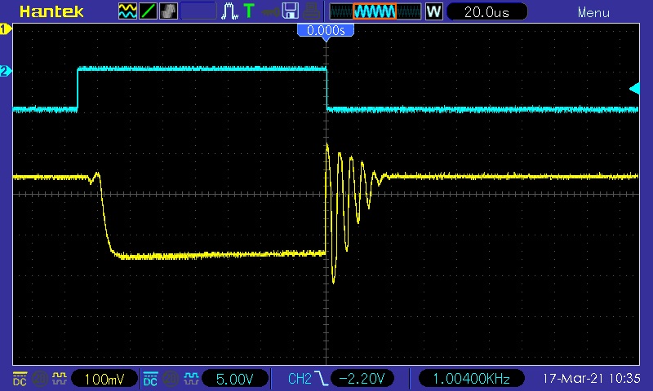The width and height of the screenshot is (653, 391).
Task: Click the empty status box in top bar
Action: [x=198, y=11]
